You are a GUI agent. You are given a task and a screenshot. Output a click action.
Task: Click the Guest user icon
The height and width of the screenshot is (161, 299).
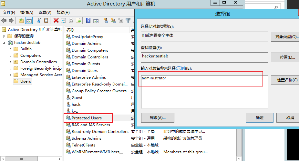tap(68, 97)
